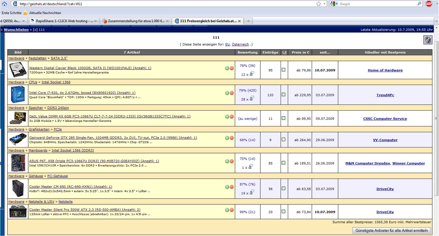Open the 19 x test reports icon for CM 690
The height and width of the screenshot is (236, 439).
coord(252,192)
